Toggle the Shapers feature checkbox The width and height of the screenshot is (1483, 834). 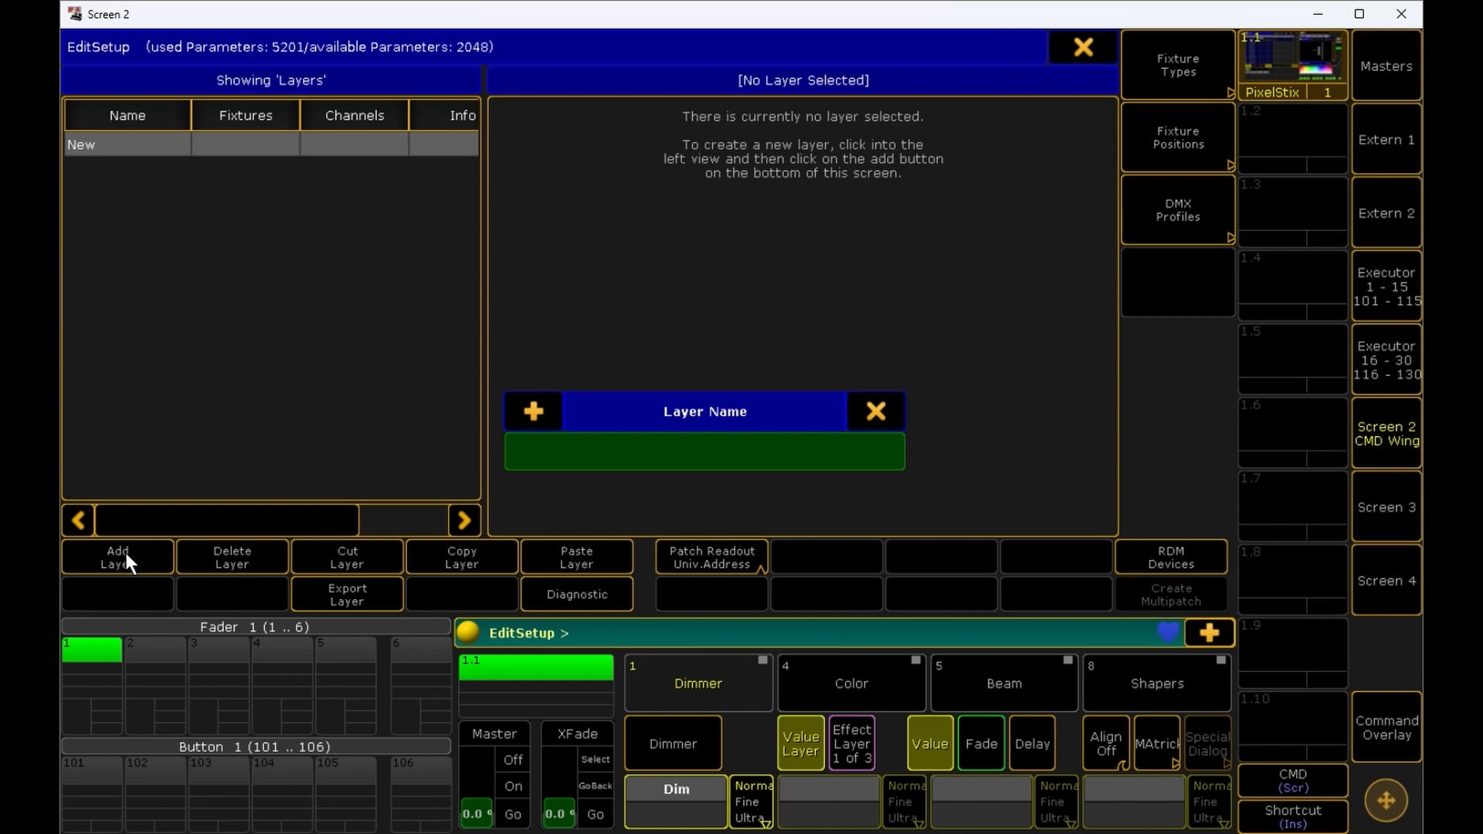click(x=1220, y=661)
